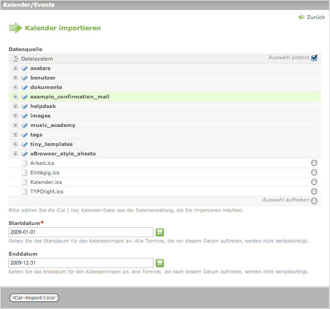330x309 pixels.
Task: Select the Kalender.ics radio button
Action: [314, 182]
